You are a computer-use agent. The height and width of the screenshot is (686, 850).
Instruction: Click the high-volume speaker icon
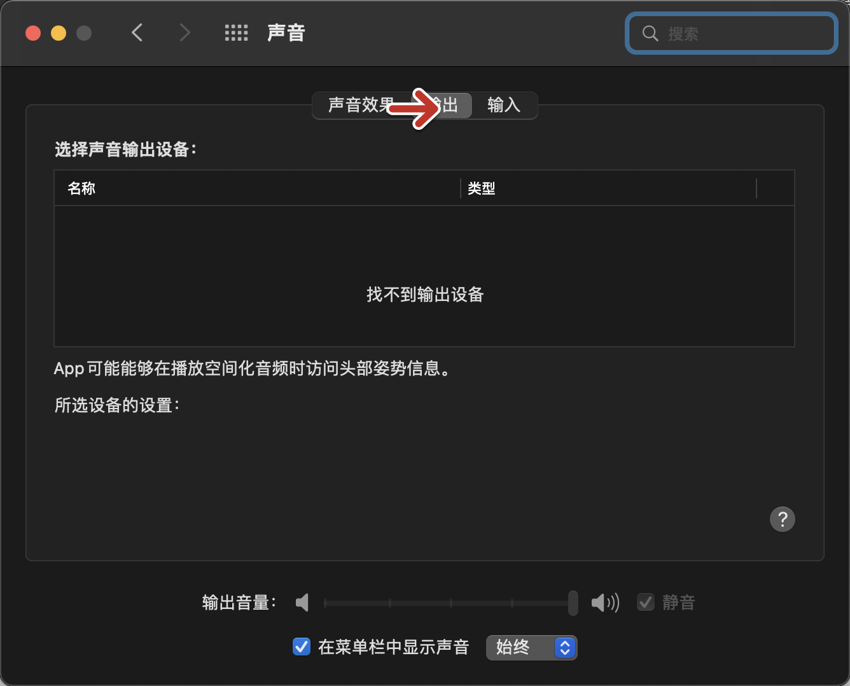tap(604, 603)
